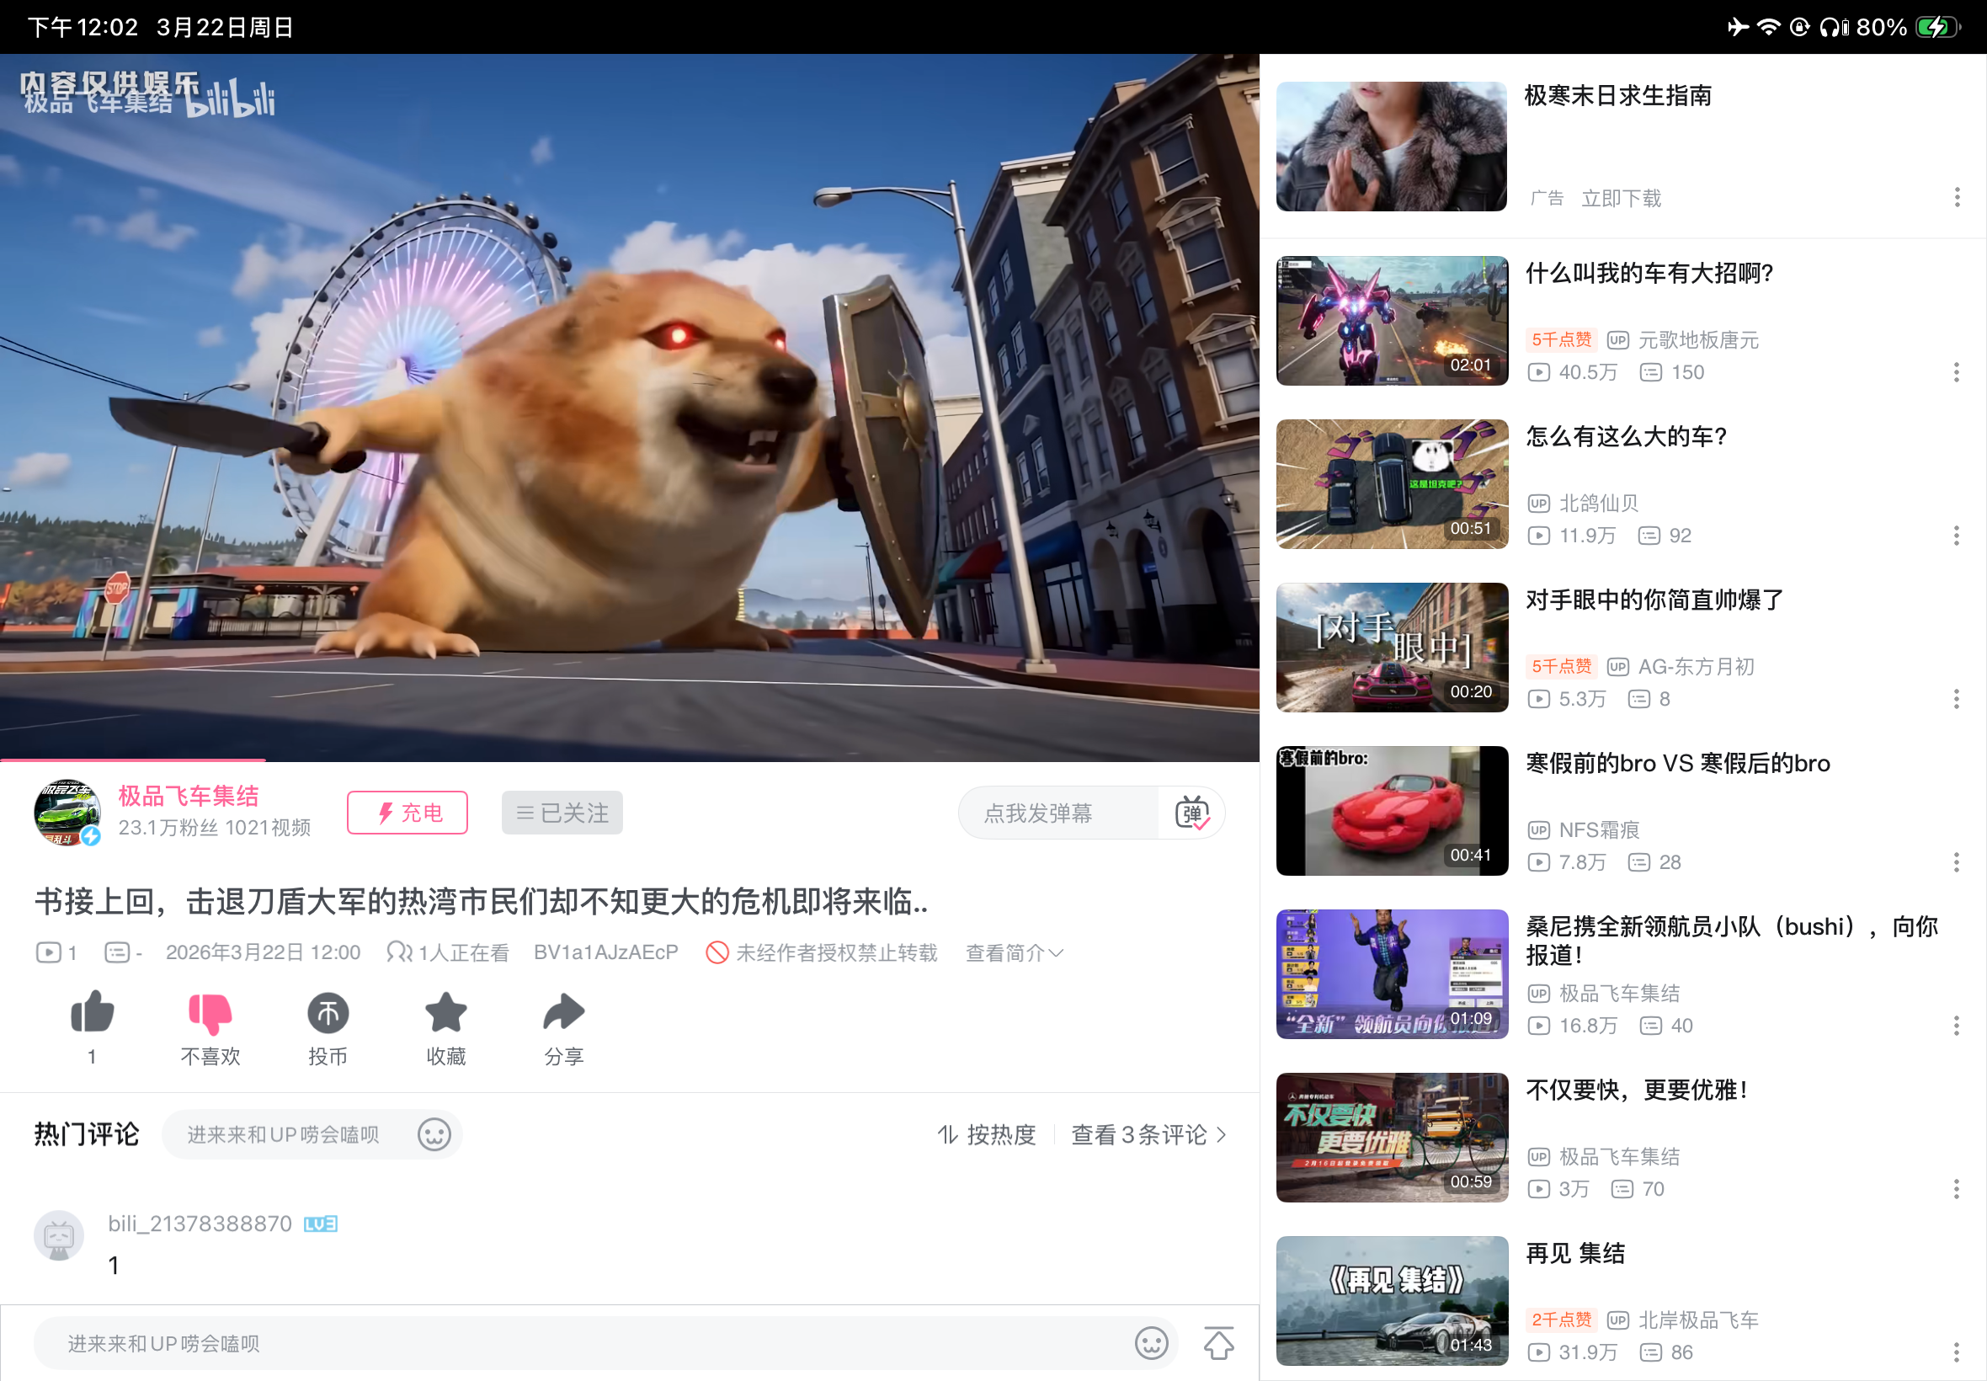The image size is (1987, 1381).
Task: Open username bili_21378388870
Action: click(x=200, y=1224)
